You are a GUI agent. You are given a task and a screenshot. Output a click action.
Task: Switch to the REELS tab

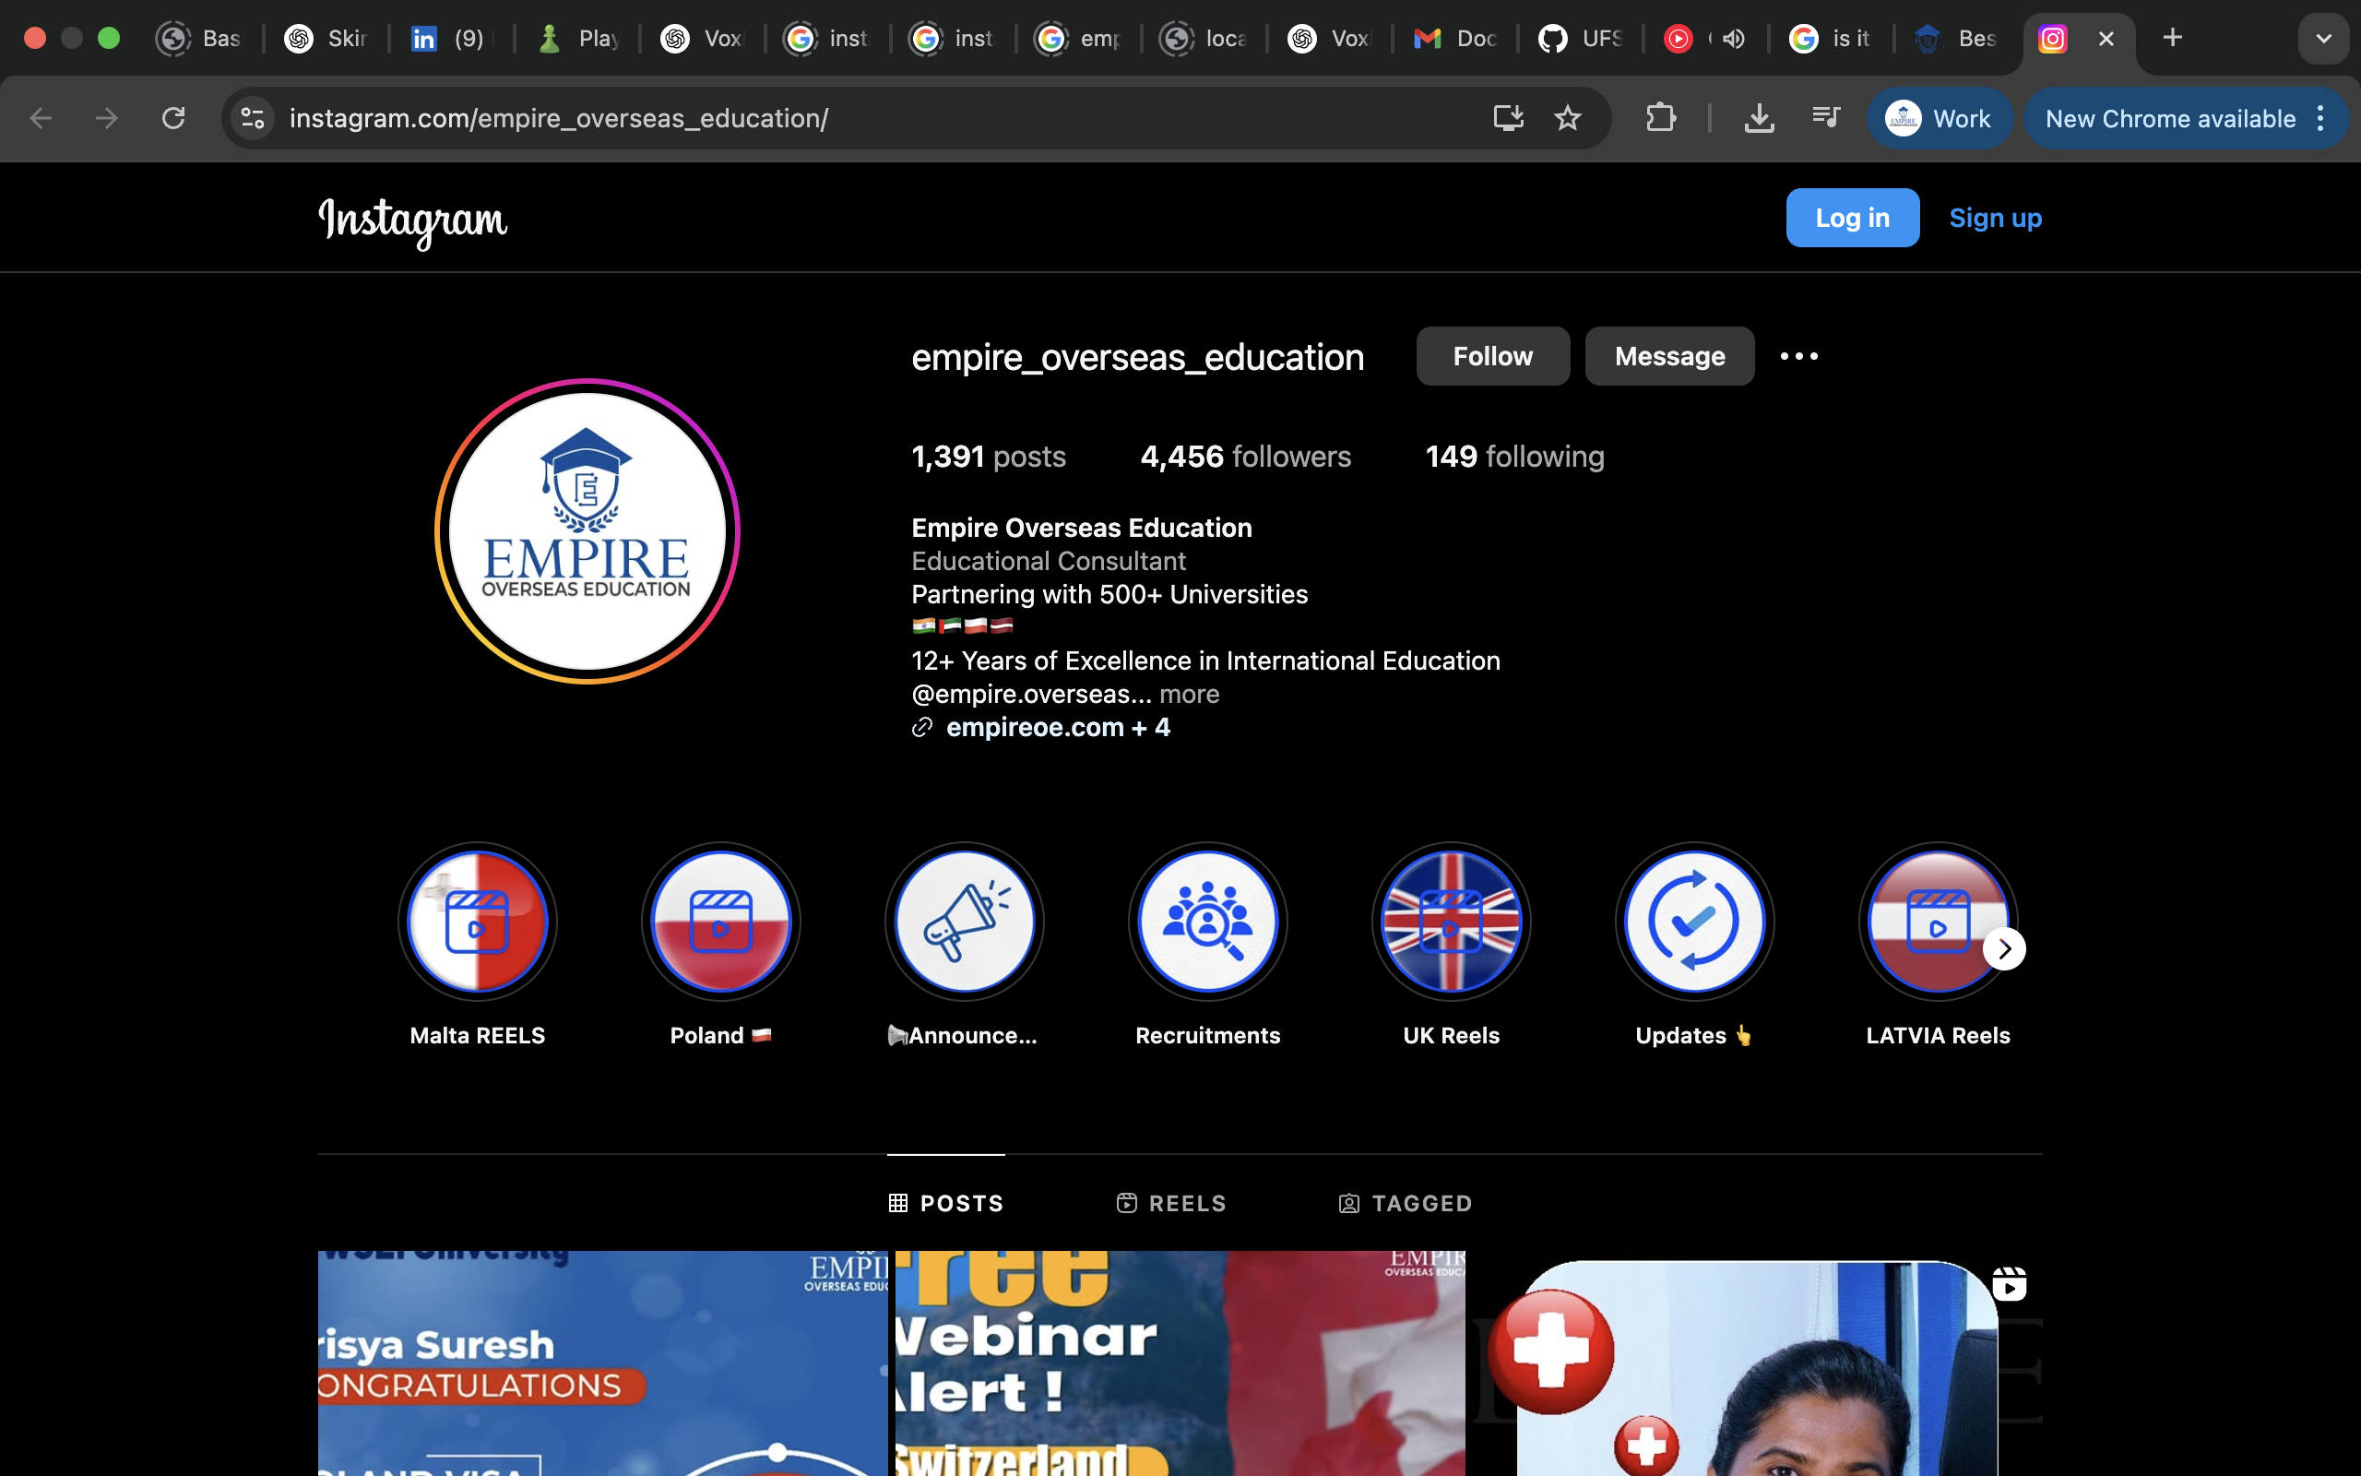1170,1204
